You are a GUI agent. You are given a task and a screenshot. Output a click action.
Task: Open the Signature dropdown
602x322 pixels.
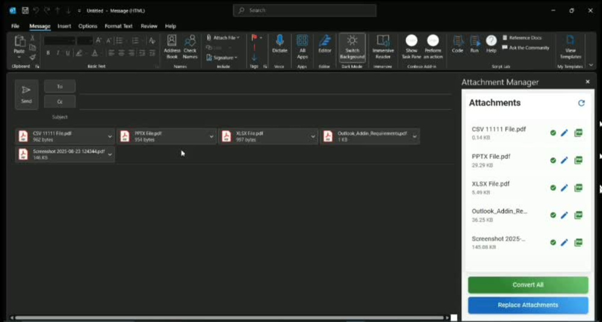222,58
